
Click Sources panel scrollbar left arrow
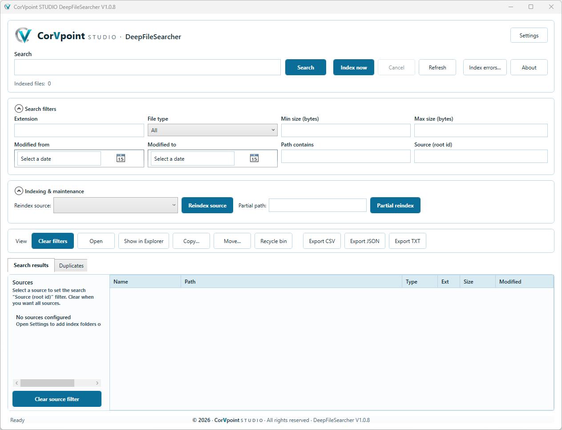coord(16,383)
